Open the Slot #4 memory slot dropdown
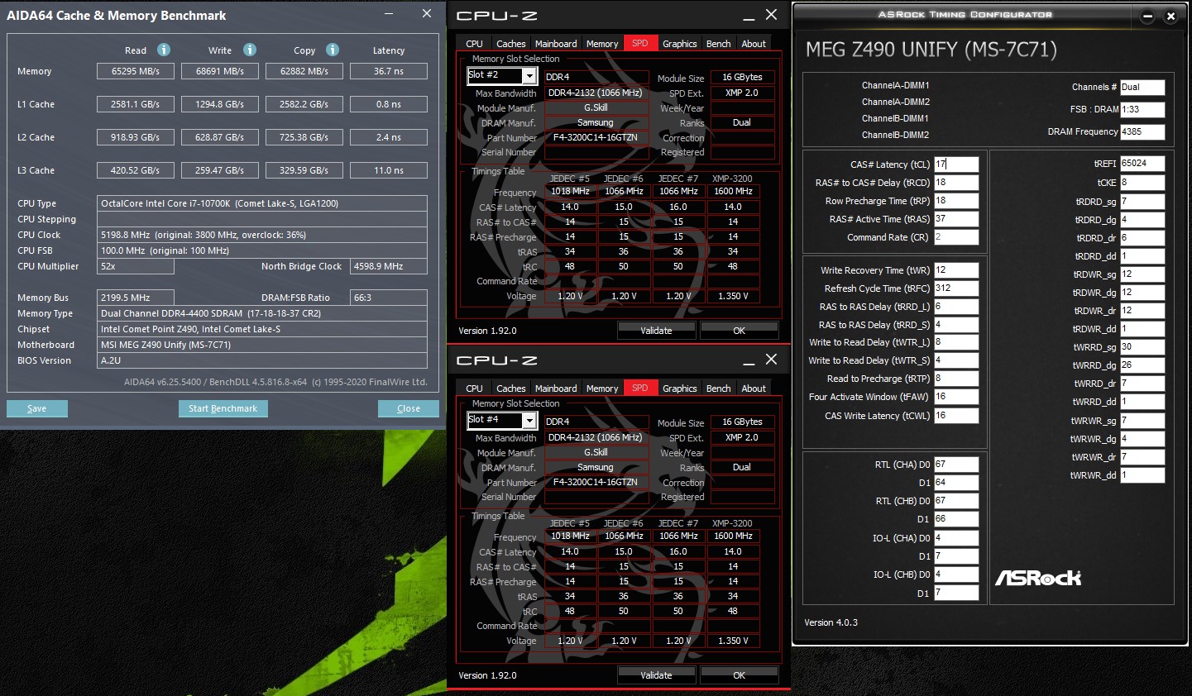Viewport: 1192px width, 696px height. [x=529, y=421]
